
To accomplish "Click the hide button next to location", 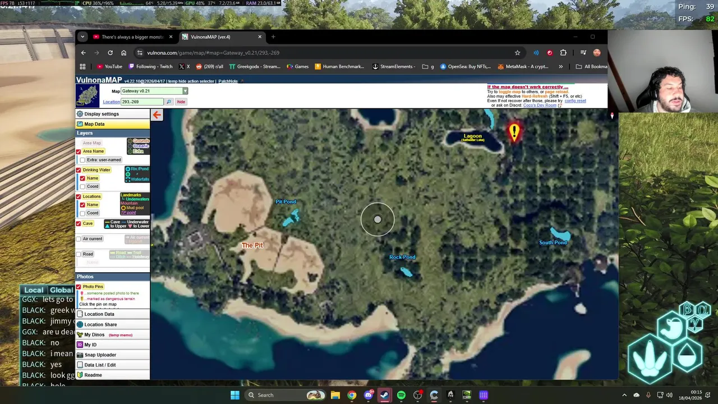I will pyautogui.click(x=181, y=102).
